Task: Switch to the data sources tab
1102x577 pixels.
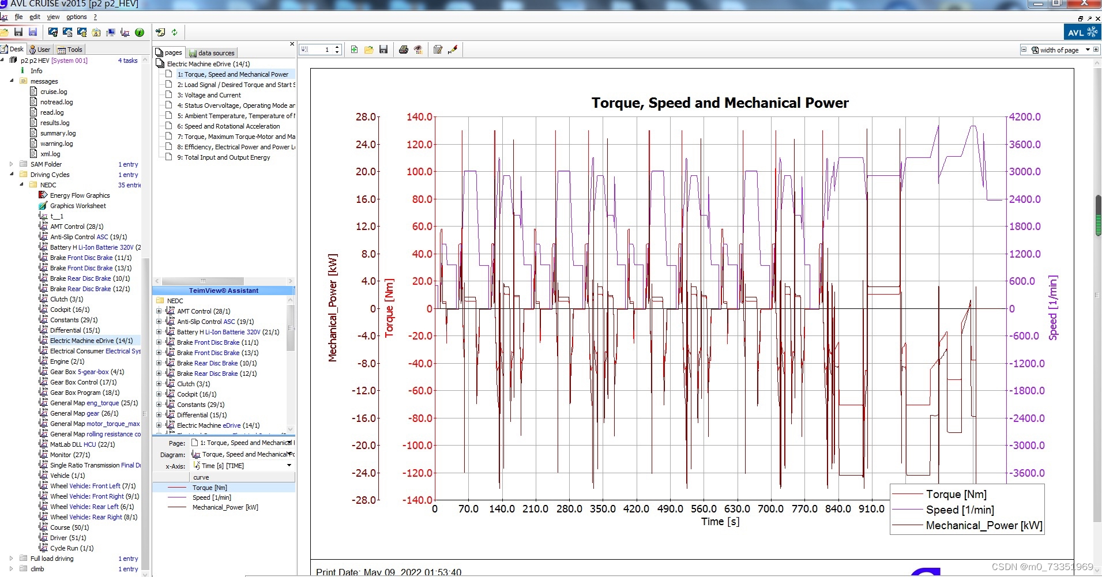Action: click(x=212, y=52)
